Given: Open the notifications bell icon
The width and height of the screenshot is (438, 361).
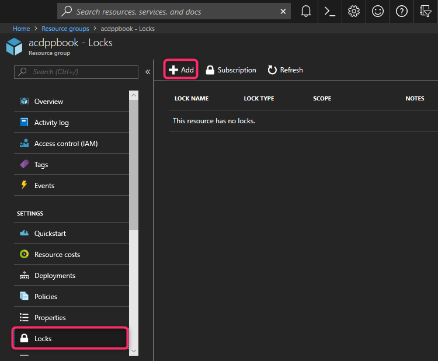Looking at the screenshot, I should pos(306,11).
